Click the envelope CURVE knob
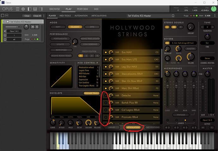 pyautogui.click(x=53, y=123)
